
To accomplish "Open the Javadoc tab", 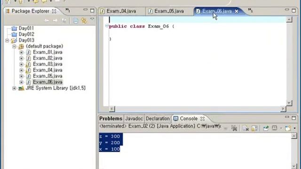I will coord(134,119).
